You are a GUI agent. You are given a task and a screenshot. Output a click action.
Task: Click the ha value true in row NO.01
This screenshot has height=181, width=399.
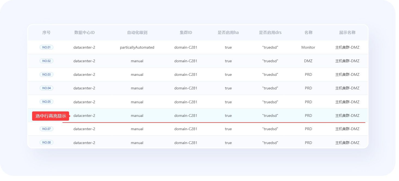(x=228, y=47)
